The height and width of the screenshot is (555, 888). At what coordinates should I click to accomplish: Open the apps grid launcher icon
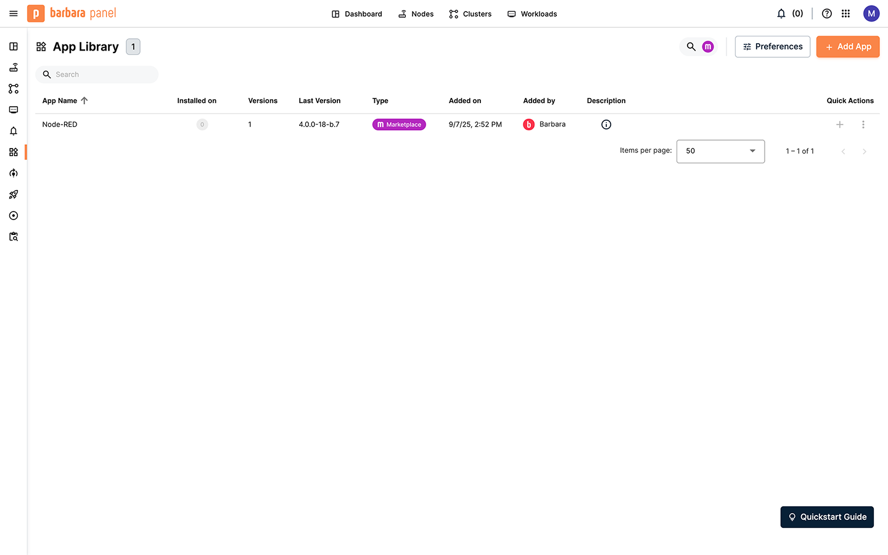(x=846, y=14)
